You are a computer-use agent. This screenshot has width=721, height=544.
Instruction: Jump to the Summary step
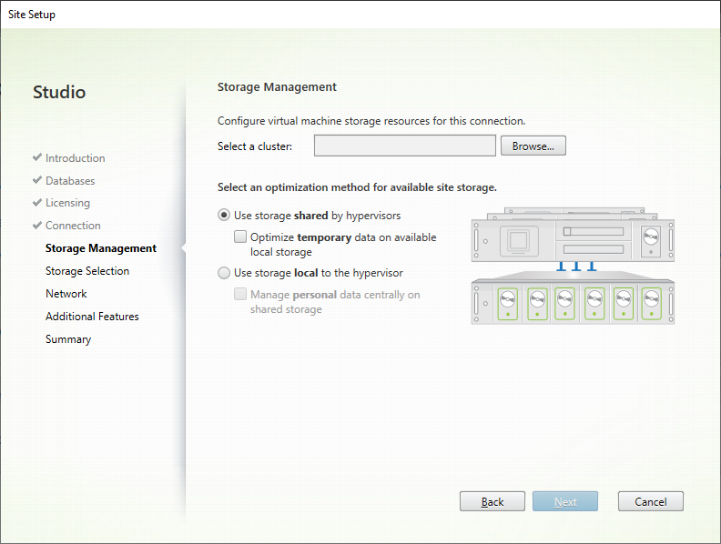(x=68, y=339)
